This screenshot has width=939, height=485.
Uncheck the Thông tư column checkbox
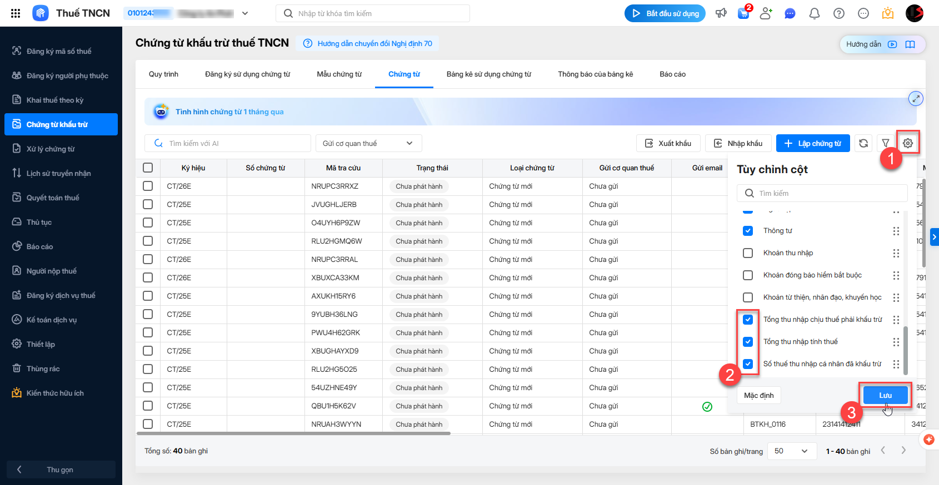[x=748, y=231]
